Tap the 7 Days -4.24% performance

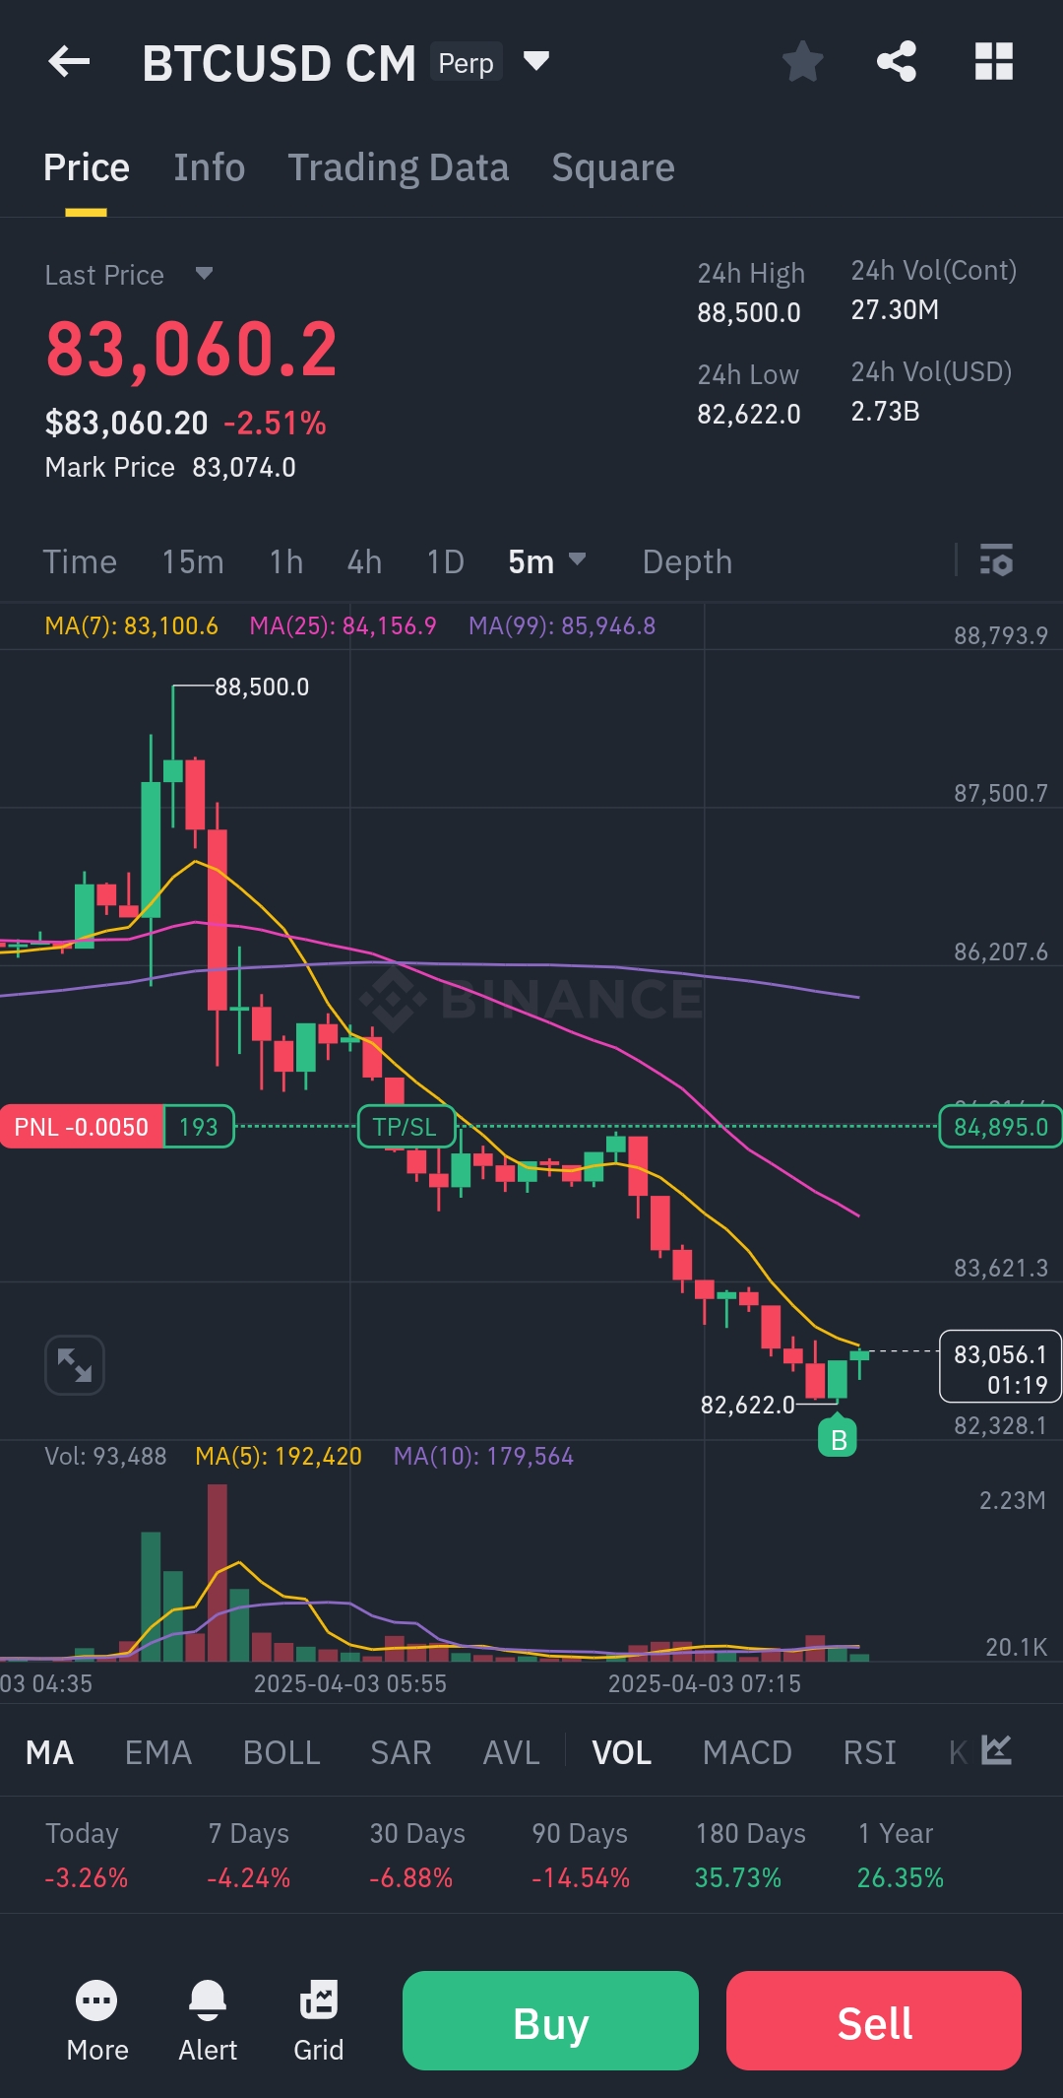pos(249,1855)
